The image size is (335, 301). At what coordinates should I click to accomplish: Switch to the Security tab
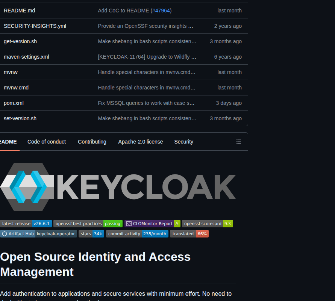(x=184, y=142)
